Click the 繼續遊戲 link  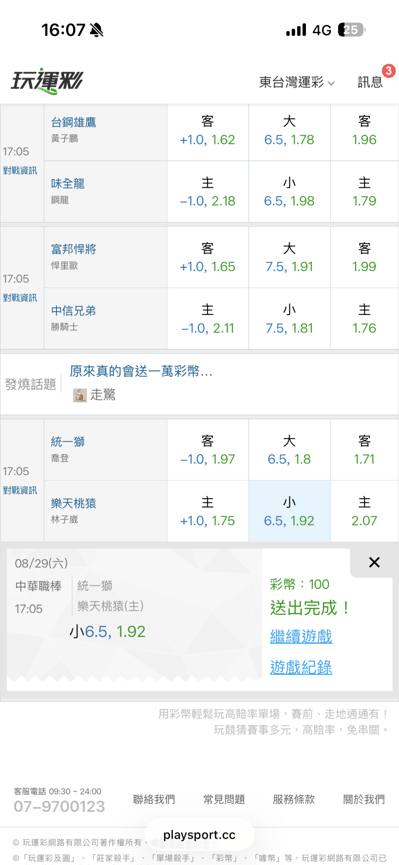[301, 636]
